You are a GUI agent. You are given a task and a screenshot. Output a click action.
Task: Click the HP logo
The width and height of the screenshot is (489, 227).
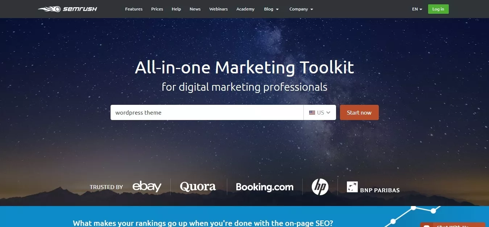pos(320,187)
